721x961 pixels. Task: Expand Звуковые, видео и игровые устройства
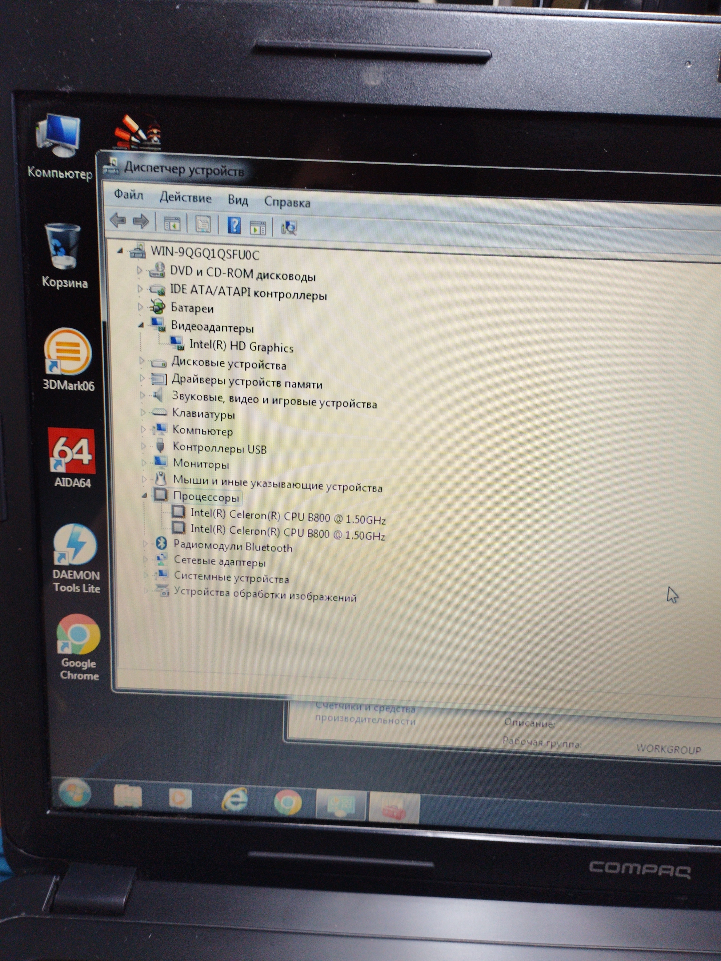[x=143, y=395]
